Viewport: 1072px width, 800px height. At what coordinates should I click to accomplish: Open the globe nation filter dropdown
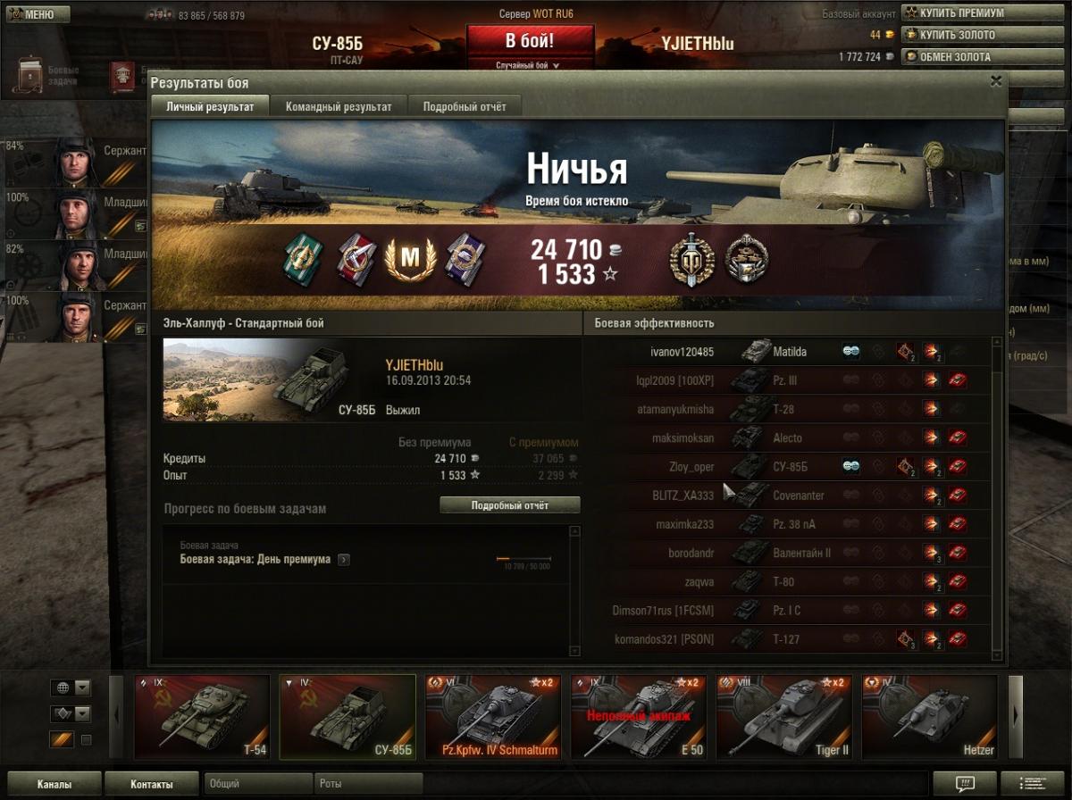click(71, 687)
